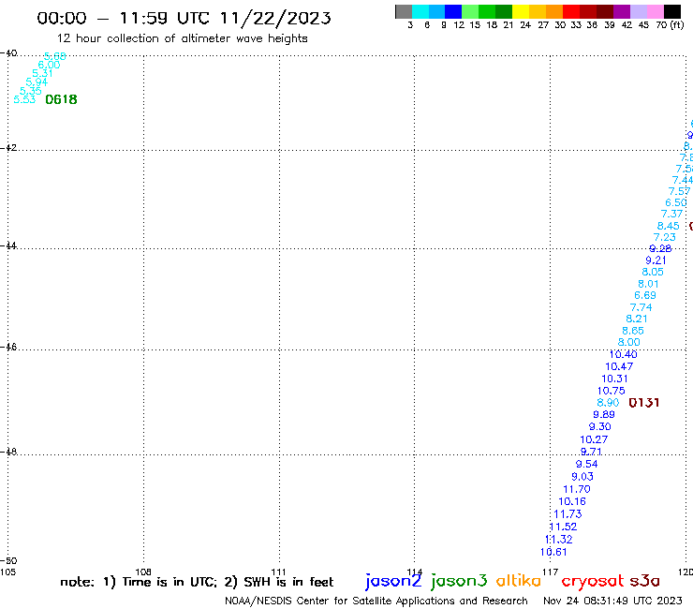Click the 8.90 wave height value

608,403
